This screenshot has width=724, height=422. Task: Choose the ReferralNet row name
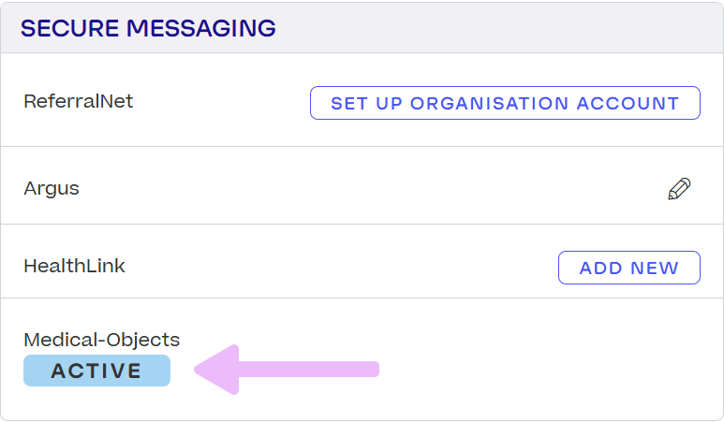click(79, 101)
